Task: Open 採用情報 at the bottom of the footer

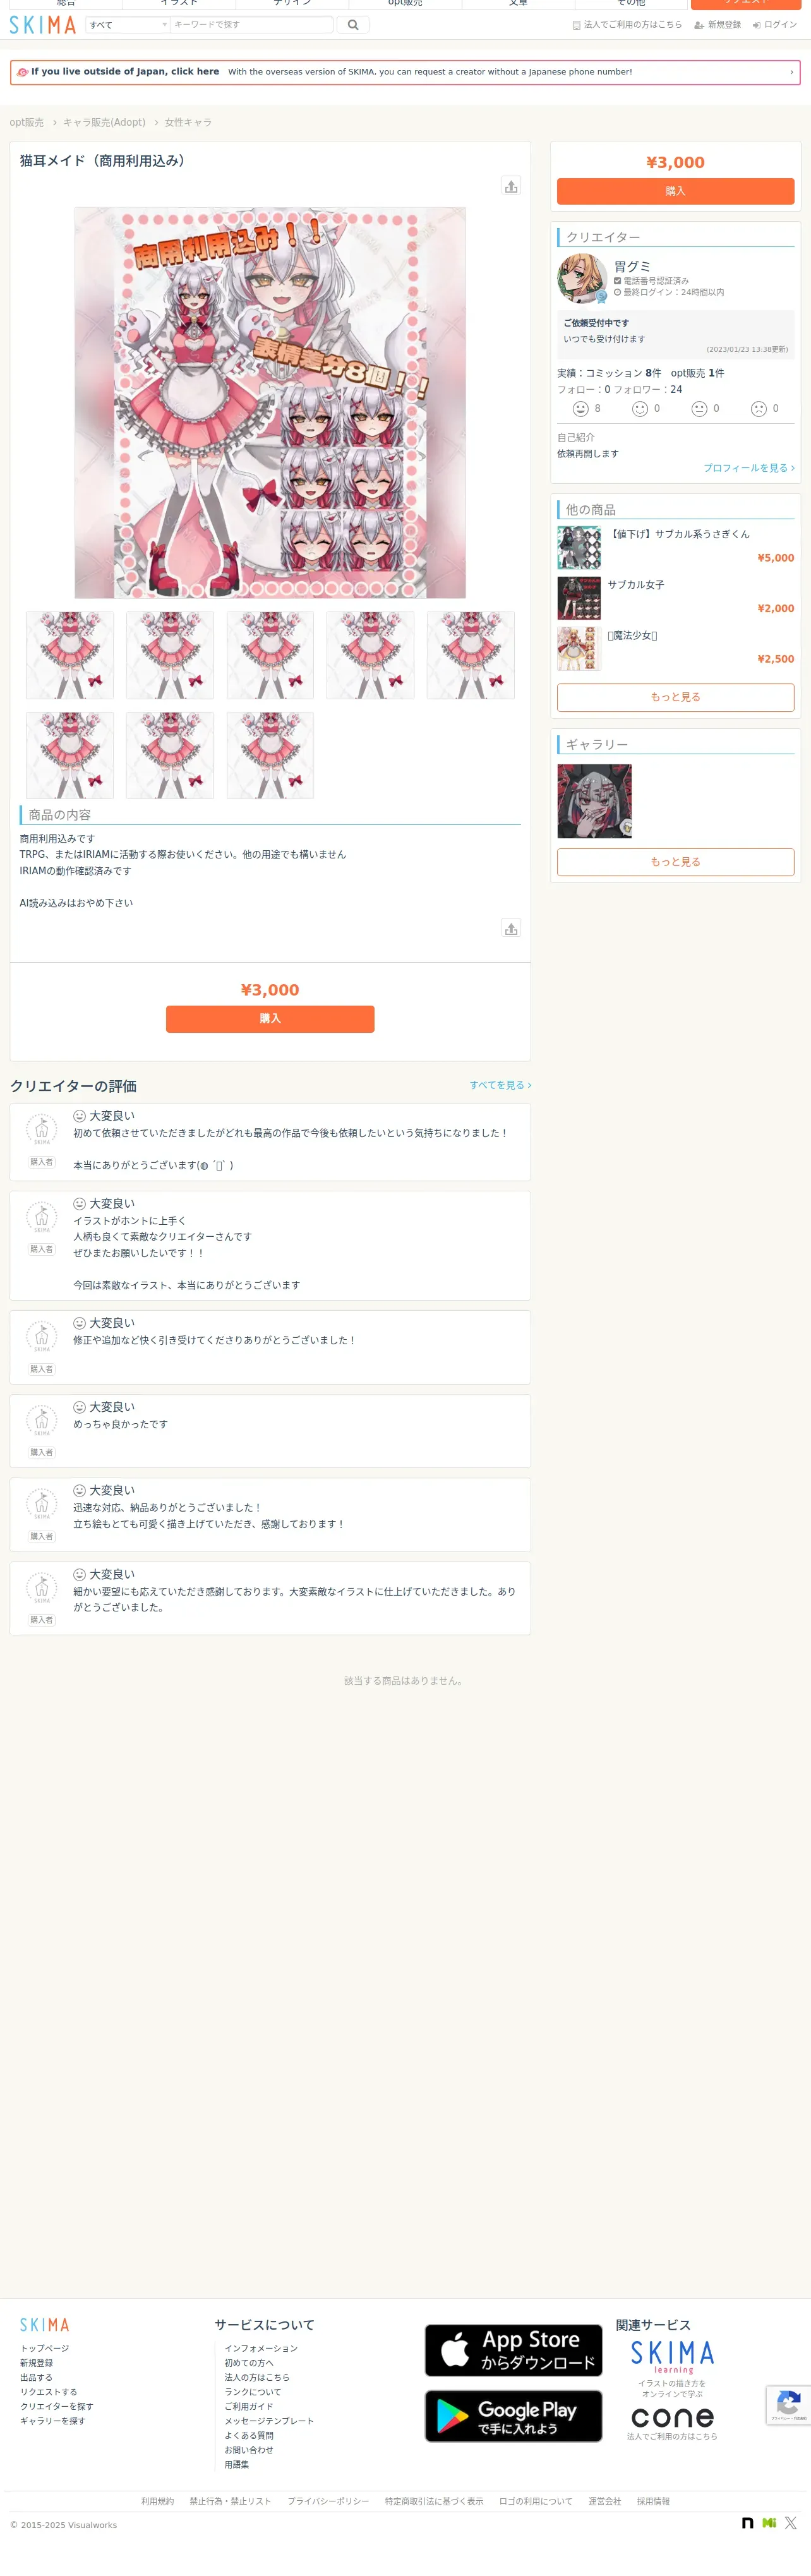Action: (653, 2501)
